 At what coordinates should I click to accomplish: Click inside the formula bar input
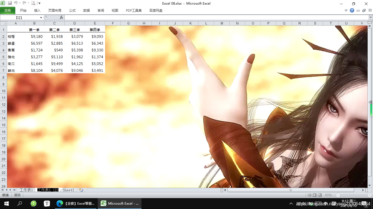coord(216,17)
